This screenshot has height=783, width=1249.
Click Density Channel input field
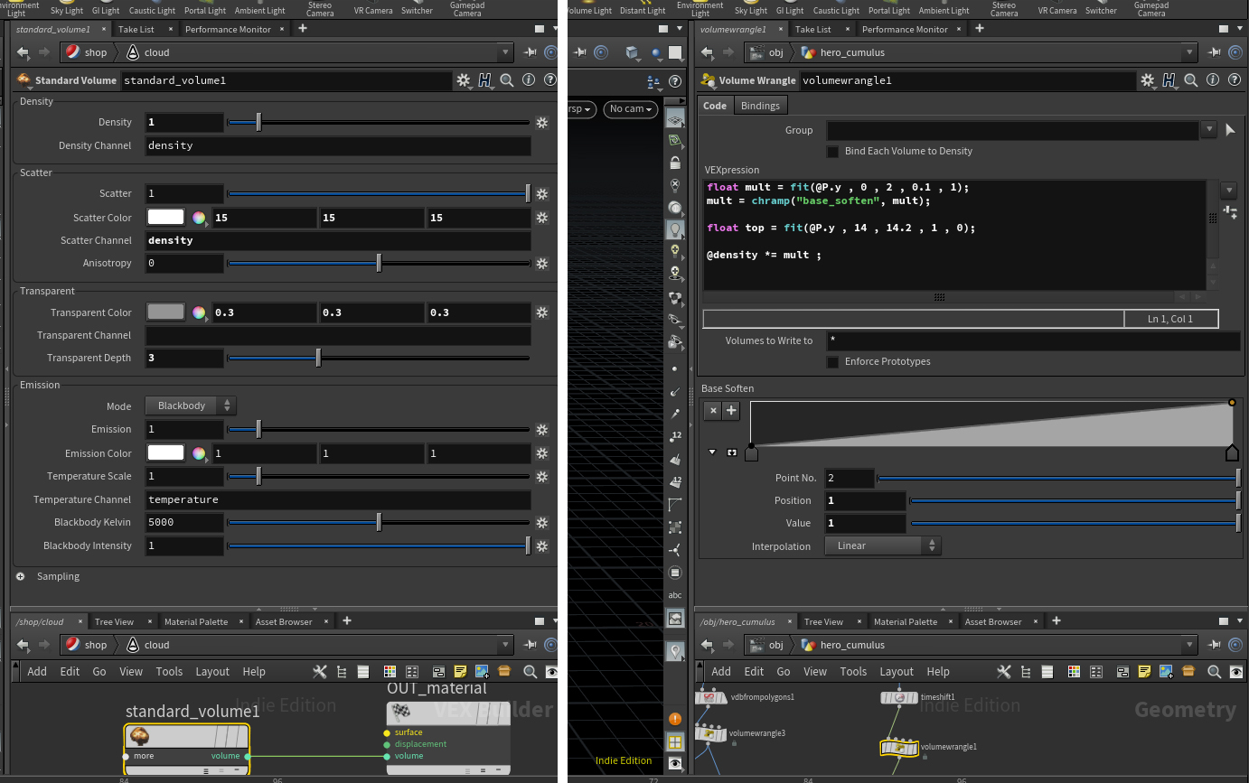pyautogui.click(x=338, y=145)
